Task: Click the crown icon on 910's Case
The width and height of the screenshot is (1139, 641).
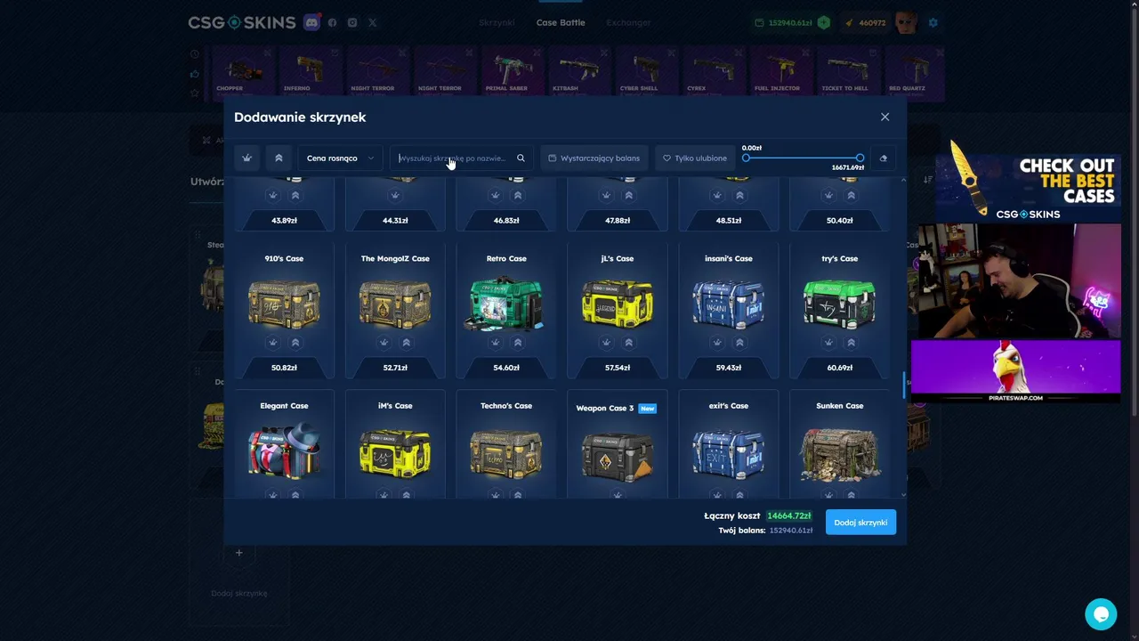Action: click(x=273, y=343)
